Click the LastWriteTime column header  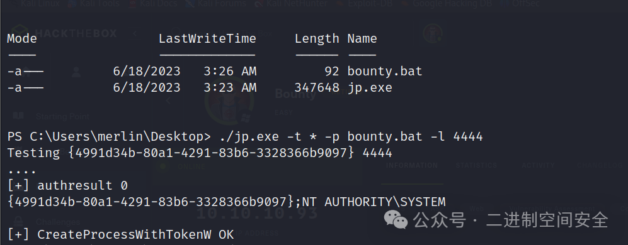(207, 39)
